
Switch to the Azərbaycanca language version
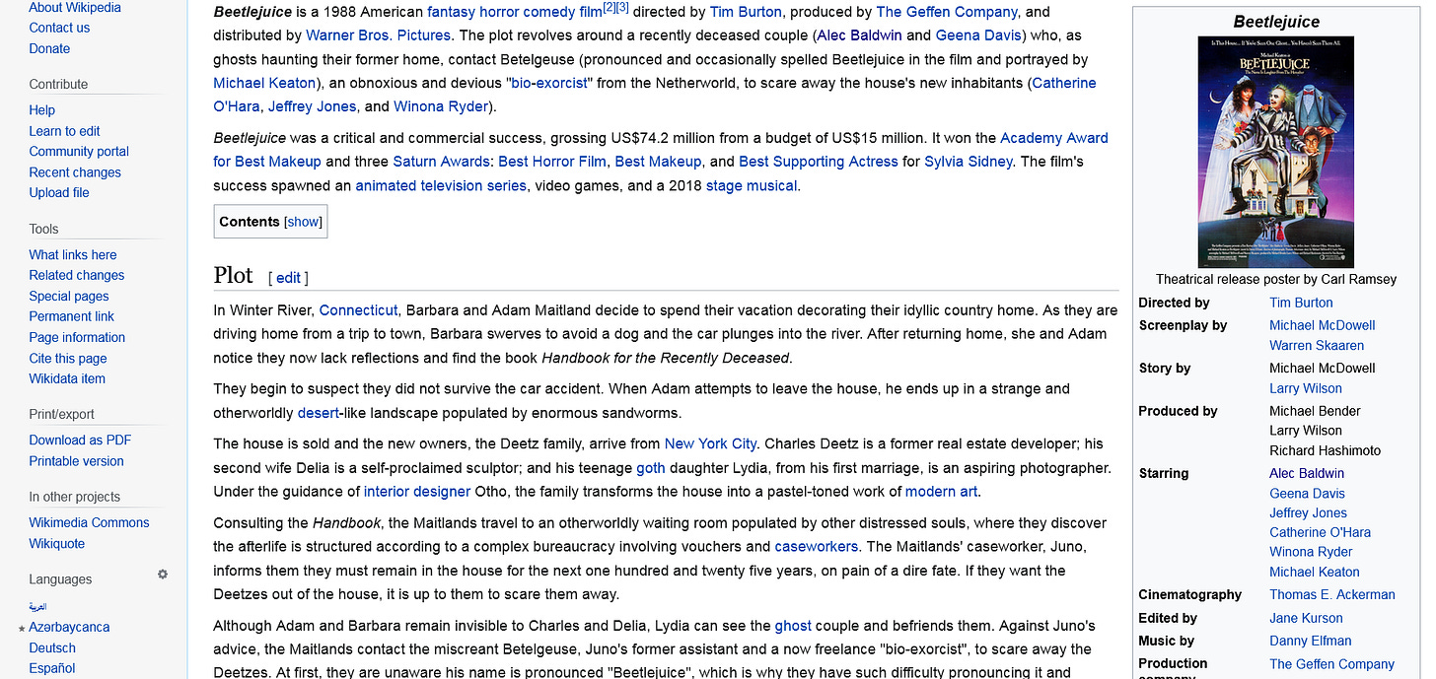(69, 628)
